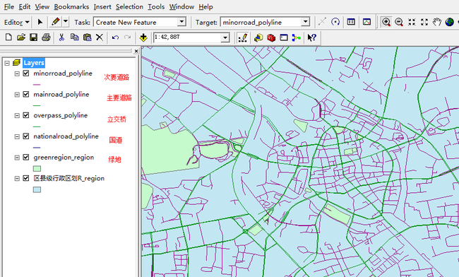The image size is (459, 277).
Task: Close the table of contents panel
Action: pyautogui.click(x=136, y=52)
